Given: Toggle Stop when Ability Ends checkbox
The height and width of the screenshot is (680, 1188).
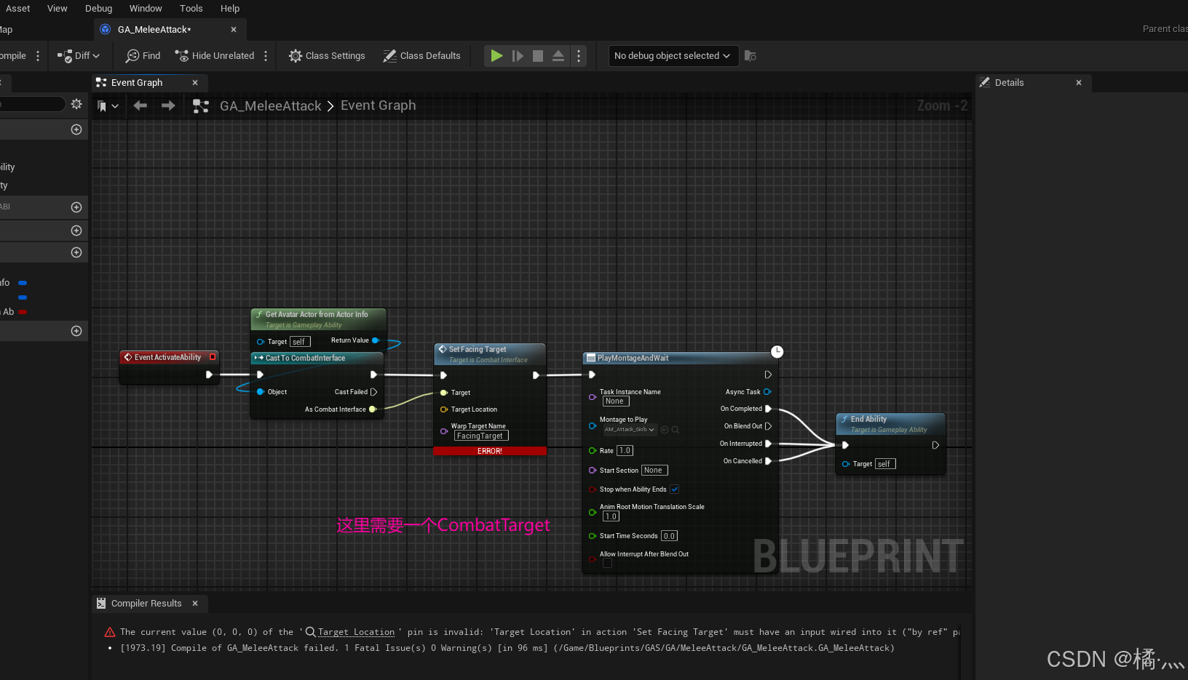Looking at the screenshot, I should tap(675, 489).
